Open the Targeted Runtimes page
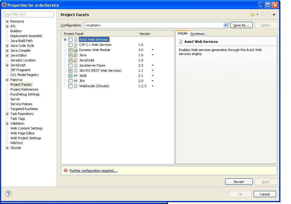Image resolution: width=291 pixels, height=204 pixels. click(24, 109)
